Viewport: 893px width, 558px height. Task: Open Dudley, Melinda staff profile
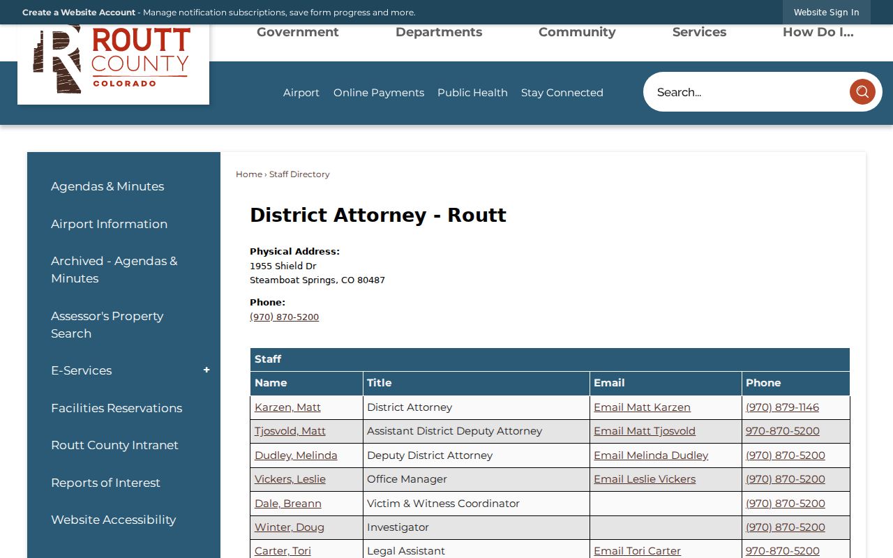tap(296, 455)
